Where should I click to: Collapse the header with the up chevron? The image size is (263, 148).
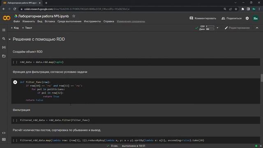(257, 28)
